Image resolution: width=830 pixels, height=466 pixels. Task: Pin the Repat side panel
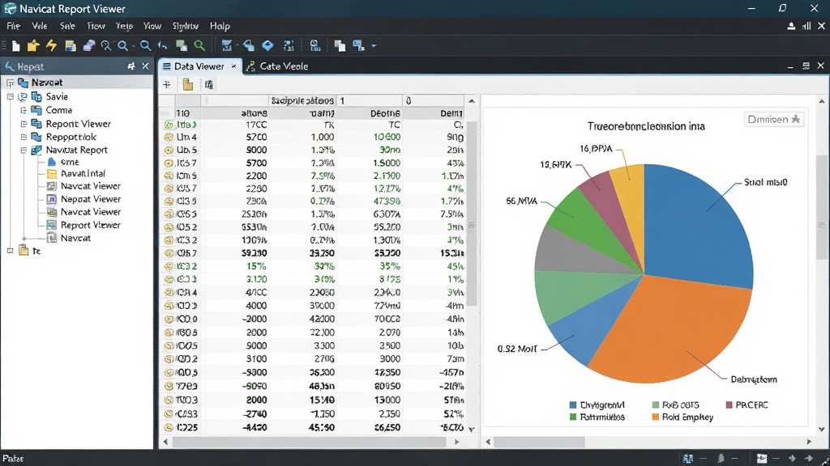[131, 66]
